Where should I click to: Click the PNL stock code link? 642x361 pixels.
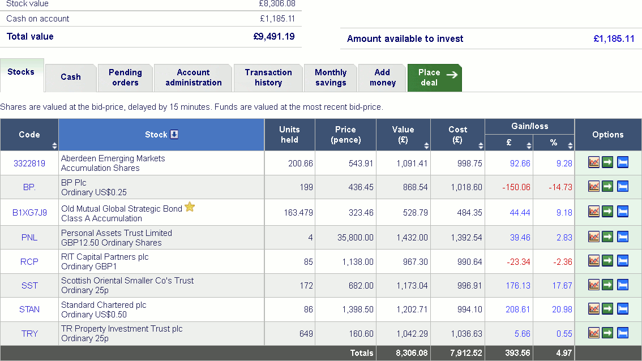pyautogui.click(x=29, y=238)
